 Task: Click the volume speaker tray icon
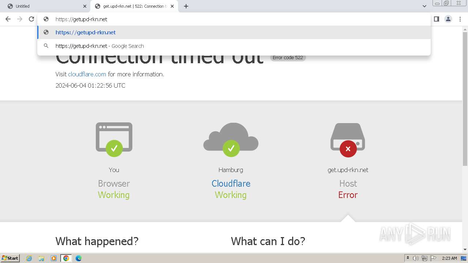(x=416, y=258)
